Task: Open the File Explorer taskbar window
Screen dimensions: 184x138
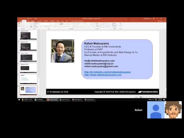Action: [x=28, y=100]
